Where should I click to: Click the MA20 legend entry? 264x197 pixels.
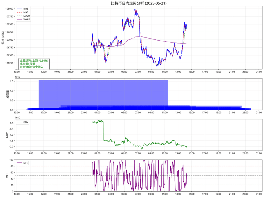[x=27, y=16]
